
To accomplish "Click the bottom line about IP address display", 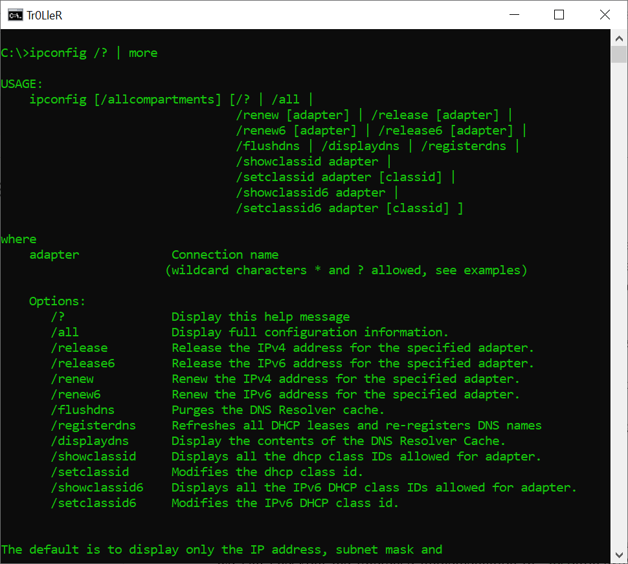I will tap(220, 549).
